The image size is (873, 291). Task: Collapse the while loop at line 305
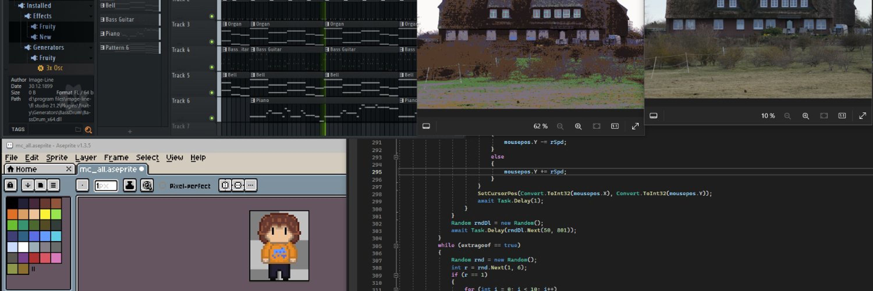point(395,246)
